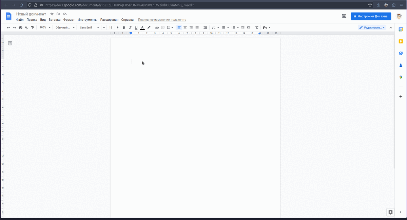Open the Инструменты menu

click(88, 20)
